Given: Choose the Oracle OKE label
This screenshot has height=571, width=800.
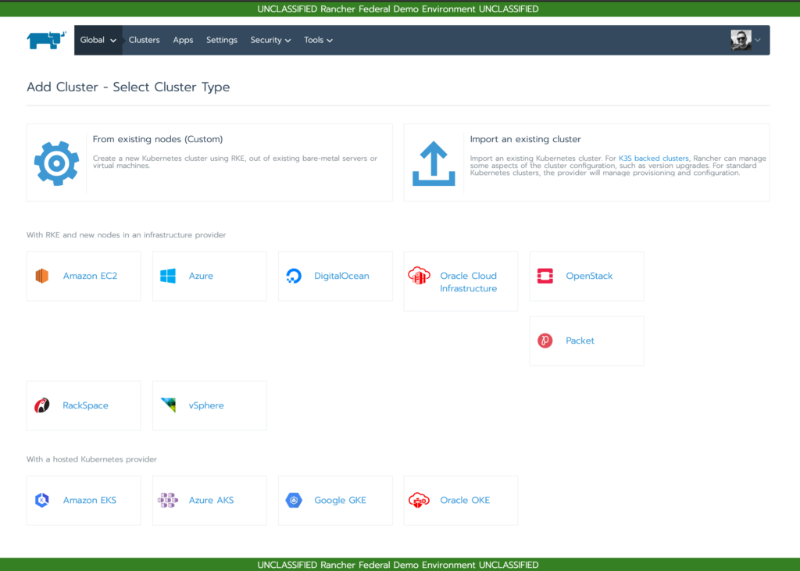Looking at the screenshot, I should point(465,500).
